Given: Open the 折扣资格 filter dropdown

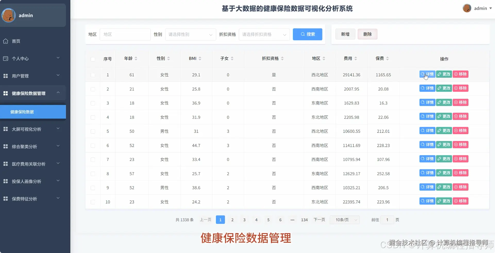Looking at the screenshot, I should click(264, 34).
